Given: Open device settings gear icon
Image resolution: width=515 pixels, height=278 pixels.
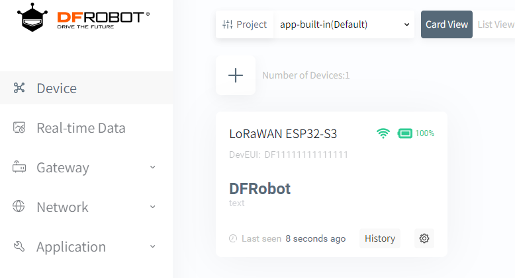Looking at the screenshot, I should [424, 238].
